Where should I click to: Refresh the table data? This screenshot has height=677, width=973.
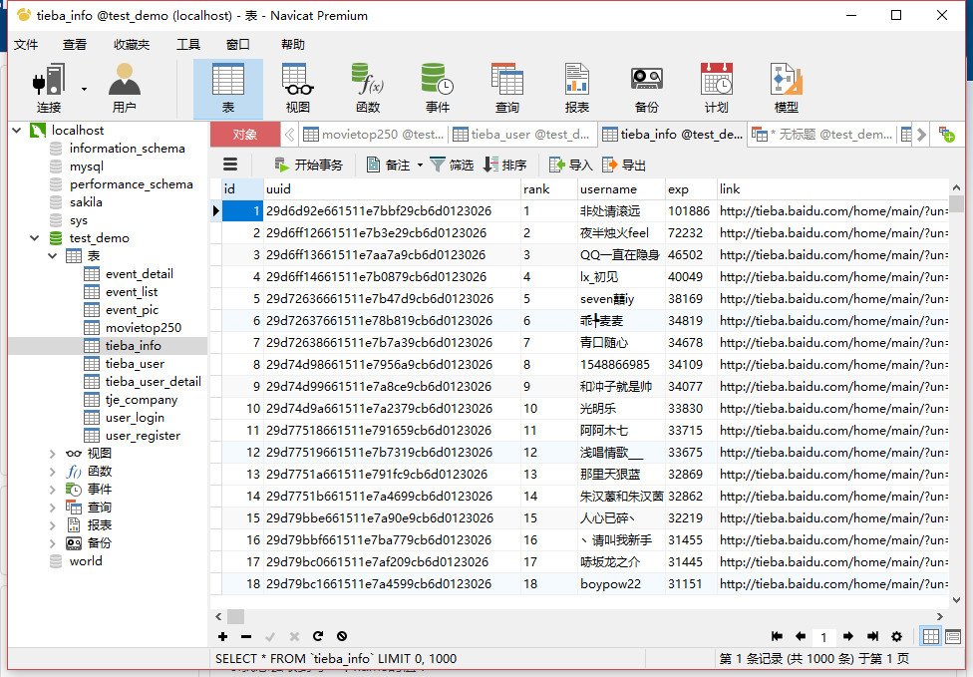pyautogui.click(x=318, y=636)
